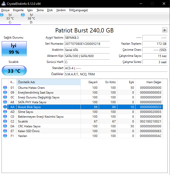This screenshot has width=170, height=175.
Task: Click the En Kötü column header
Action: [108, 82]
